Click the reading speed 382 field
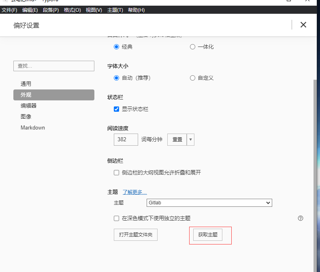Image resolution: width=320 pixels, height=272 pixels. coord(126,139)
